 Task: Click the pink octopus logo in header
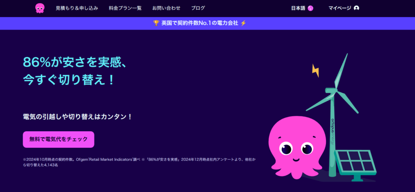(x=40, y=8)
